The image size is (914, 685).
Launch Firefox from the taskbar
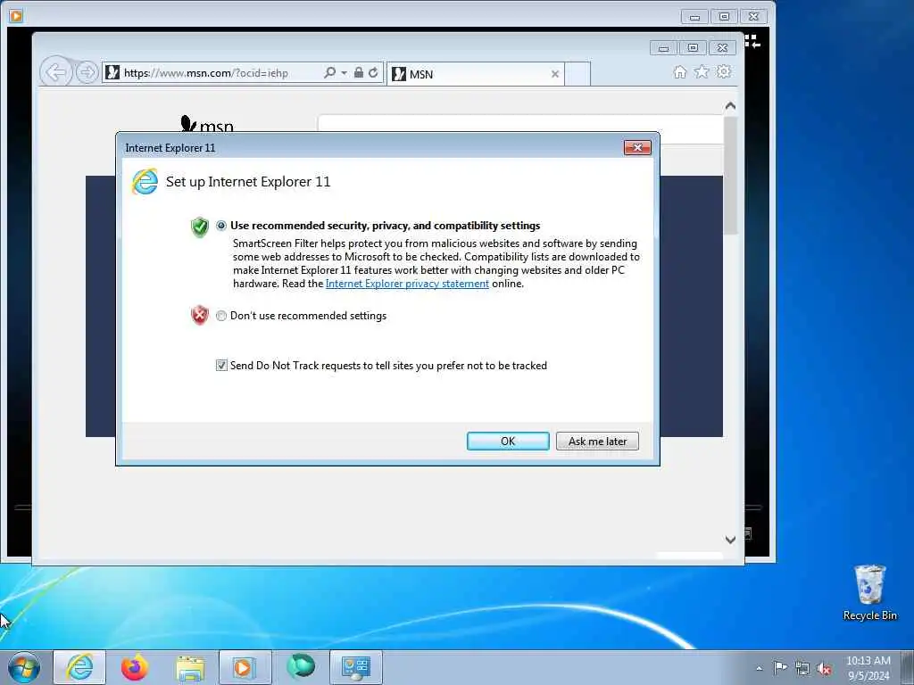point(135,667)
